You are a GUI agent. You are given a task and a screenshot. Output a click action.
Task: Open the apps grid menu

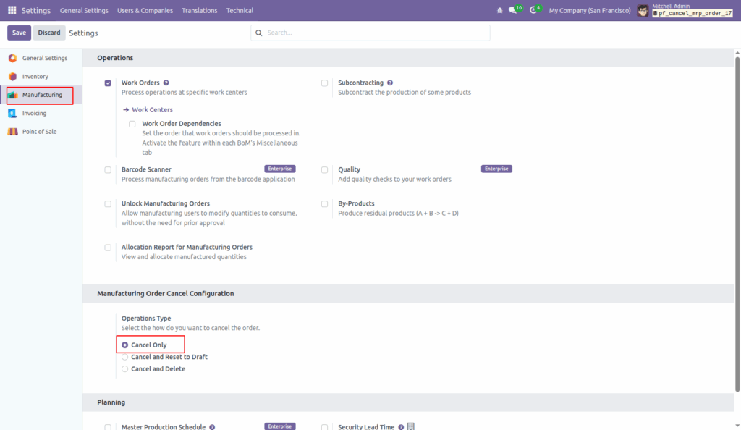pos(11,10)
